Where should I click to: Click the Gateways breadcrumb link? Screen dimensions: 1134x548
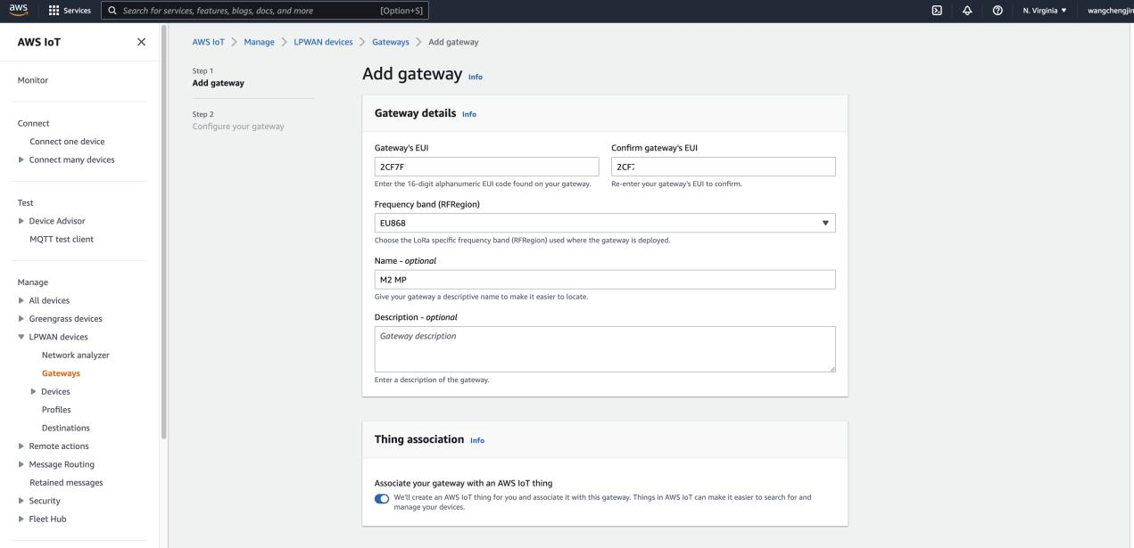pyautogui.click(x=390, y=43)
